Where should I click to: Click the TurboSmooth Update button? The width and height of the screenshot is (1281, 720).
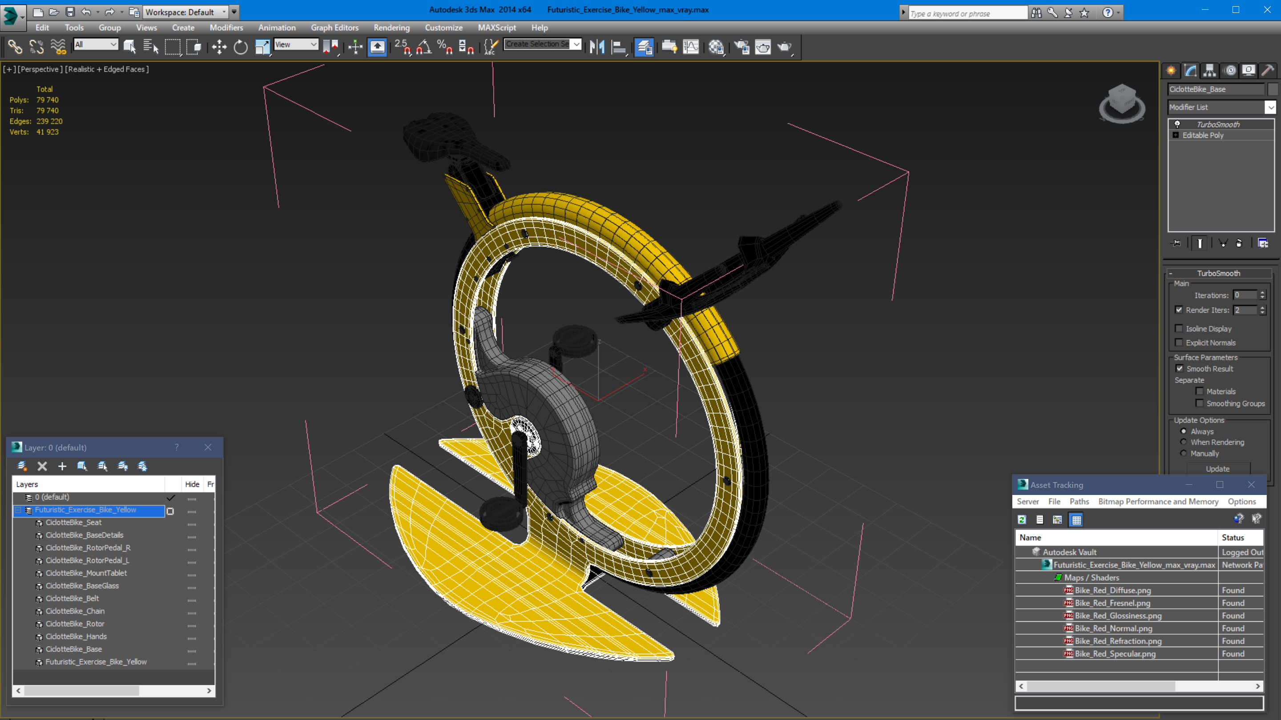click(x=1218, y=468)
